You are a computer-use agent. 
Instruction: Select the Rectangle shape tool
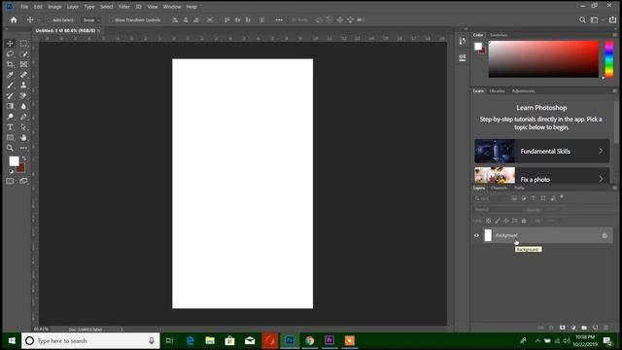[10, 137]
